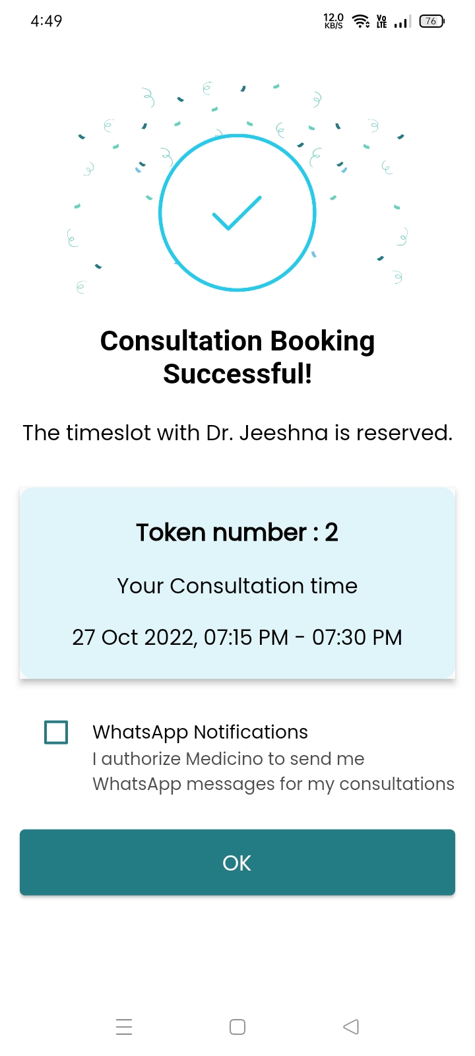Tap the Dr. Jeeshna timeslot reserved message
Screen dimensions: 475x1056
click(x=237, y=433)
